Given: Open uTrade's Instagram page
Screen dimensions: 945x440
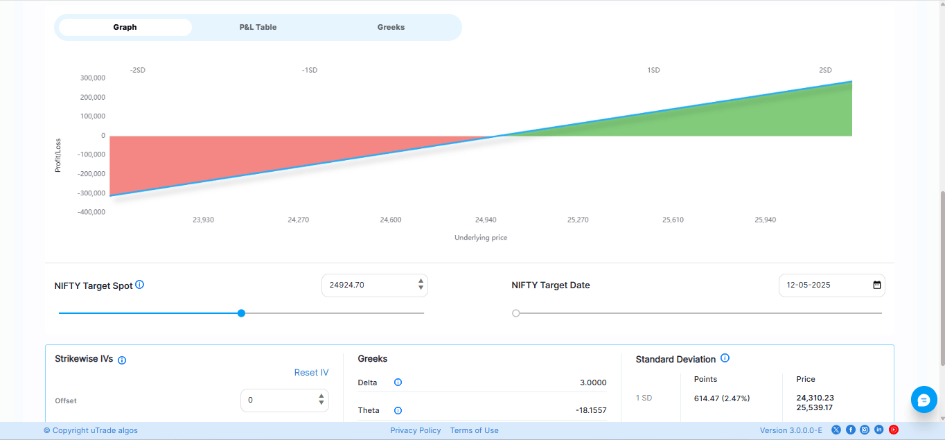Looking at the screenshot, I should (865, 430).
